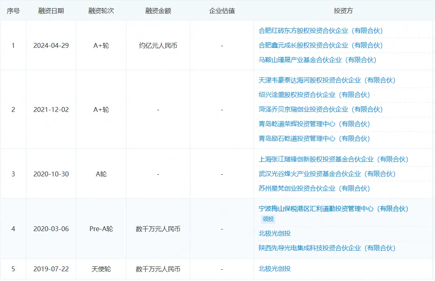Click the 企业估值 column header
This screenshot has height=281, width=435.
(222, 11)
